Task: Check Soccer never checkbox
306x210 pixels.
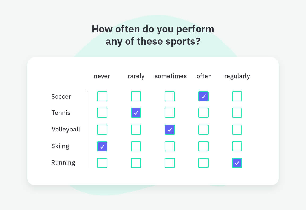Action: pos(102,96)
